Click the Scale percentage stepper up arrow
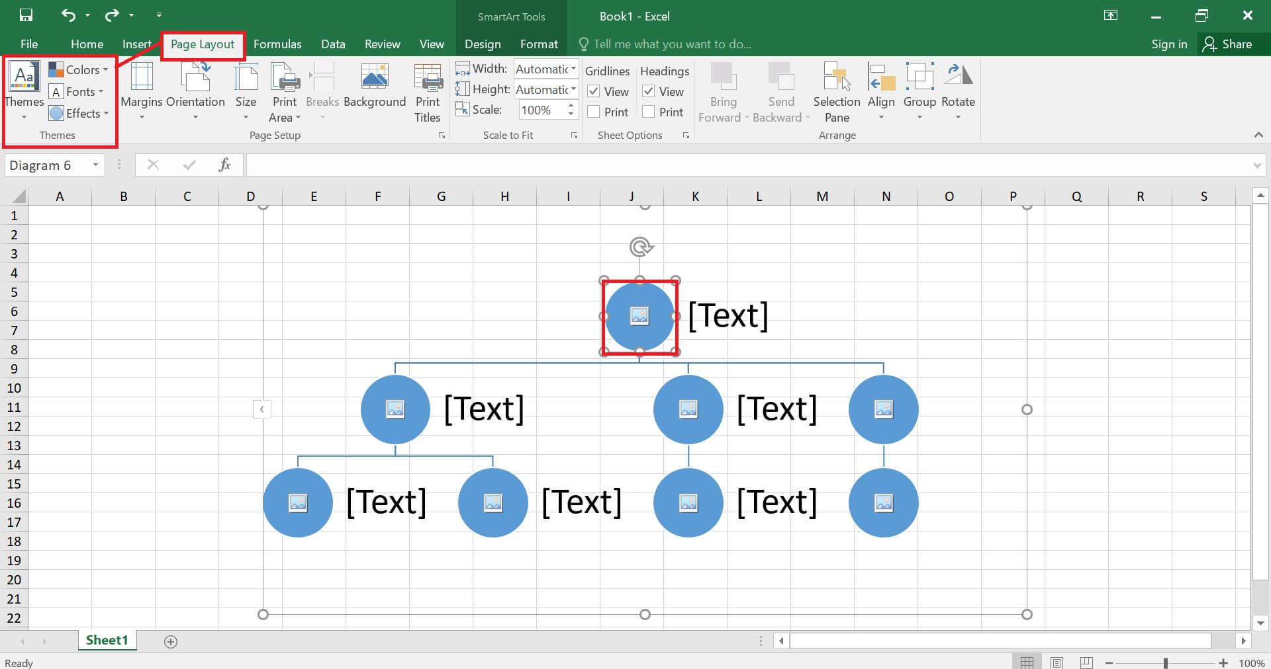This screenshot has width=1271, height=669. tap(571, 106)
